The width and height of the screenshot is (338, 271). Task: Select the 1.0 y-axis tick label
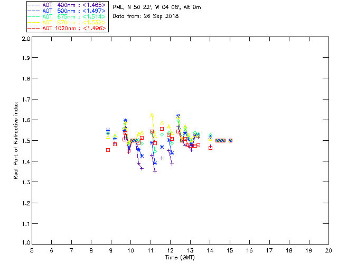(26, 243)
